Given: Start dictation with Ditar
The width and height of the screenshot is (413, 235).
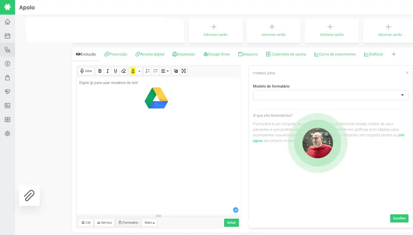Looking at the screenshot, I should click(x=86, y=71).
